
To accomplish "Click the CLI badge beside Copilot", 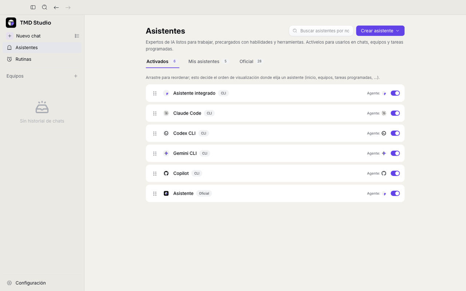I will [x=197, y=174].
